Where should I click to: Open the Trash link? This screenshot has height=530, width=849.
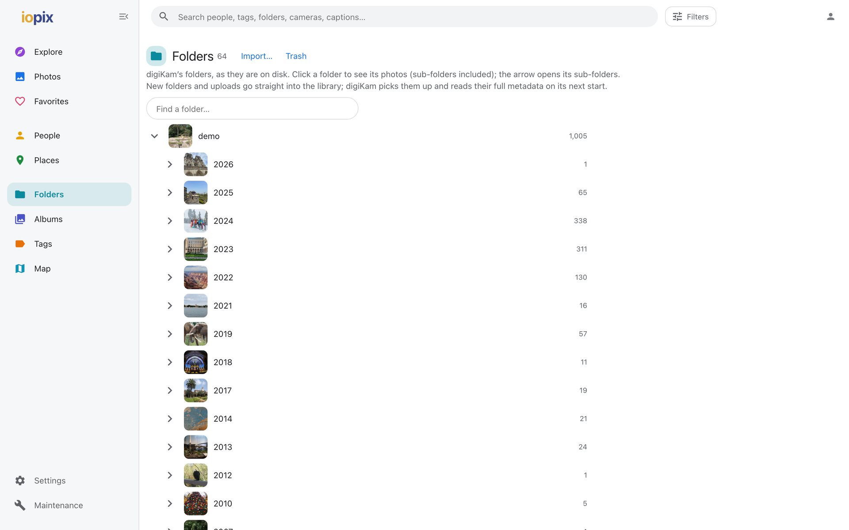(x=296, y=56)
